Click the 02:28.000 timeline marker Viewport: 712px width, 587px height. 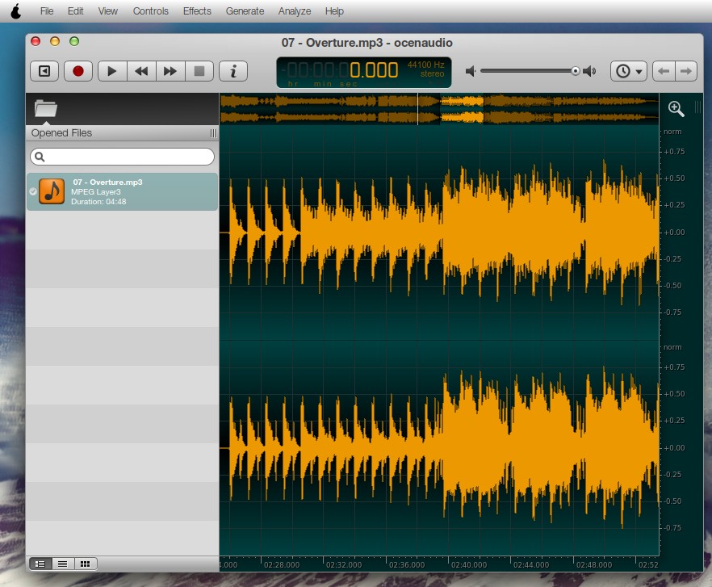tap(282, 564)
